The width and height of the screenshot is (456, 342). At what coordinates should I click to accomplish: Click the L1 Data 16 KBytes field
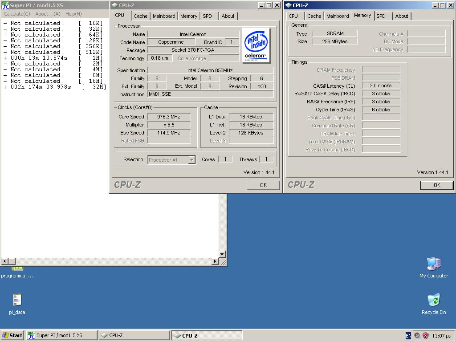251,117
